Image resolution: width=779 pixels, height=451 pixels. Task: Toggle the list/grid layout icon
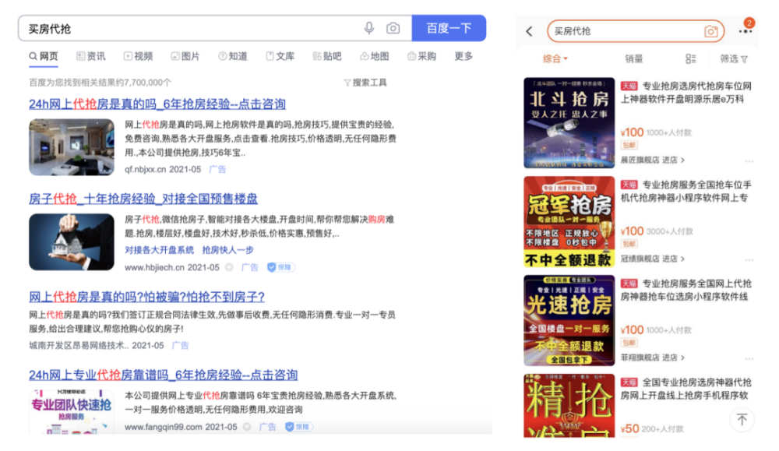690,58
